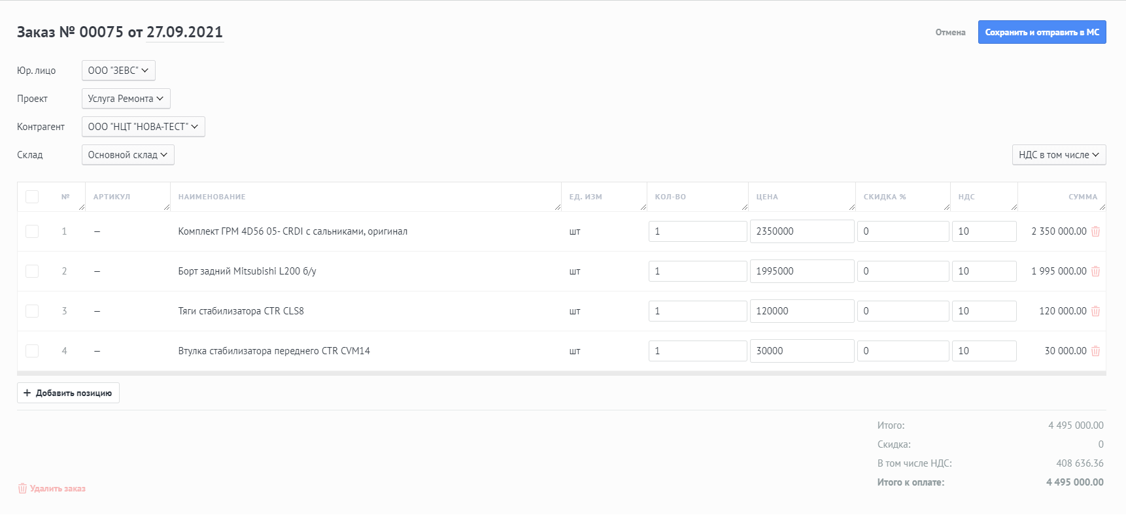Viewport: 1126px width, 515px height.
Task: Select checkbox for row 4 Втулка стабилизатора
Action: [x=32, y=351]
